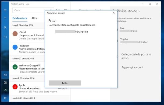Open the Apple iPhone XR email
Screen dimensions: 164x105
pos(40,88)
